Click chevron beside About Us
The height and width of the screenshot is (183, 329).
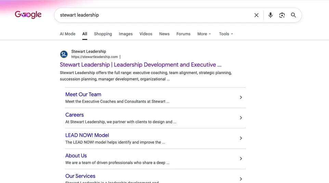[x=241, y=159]
